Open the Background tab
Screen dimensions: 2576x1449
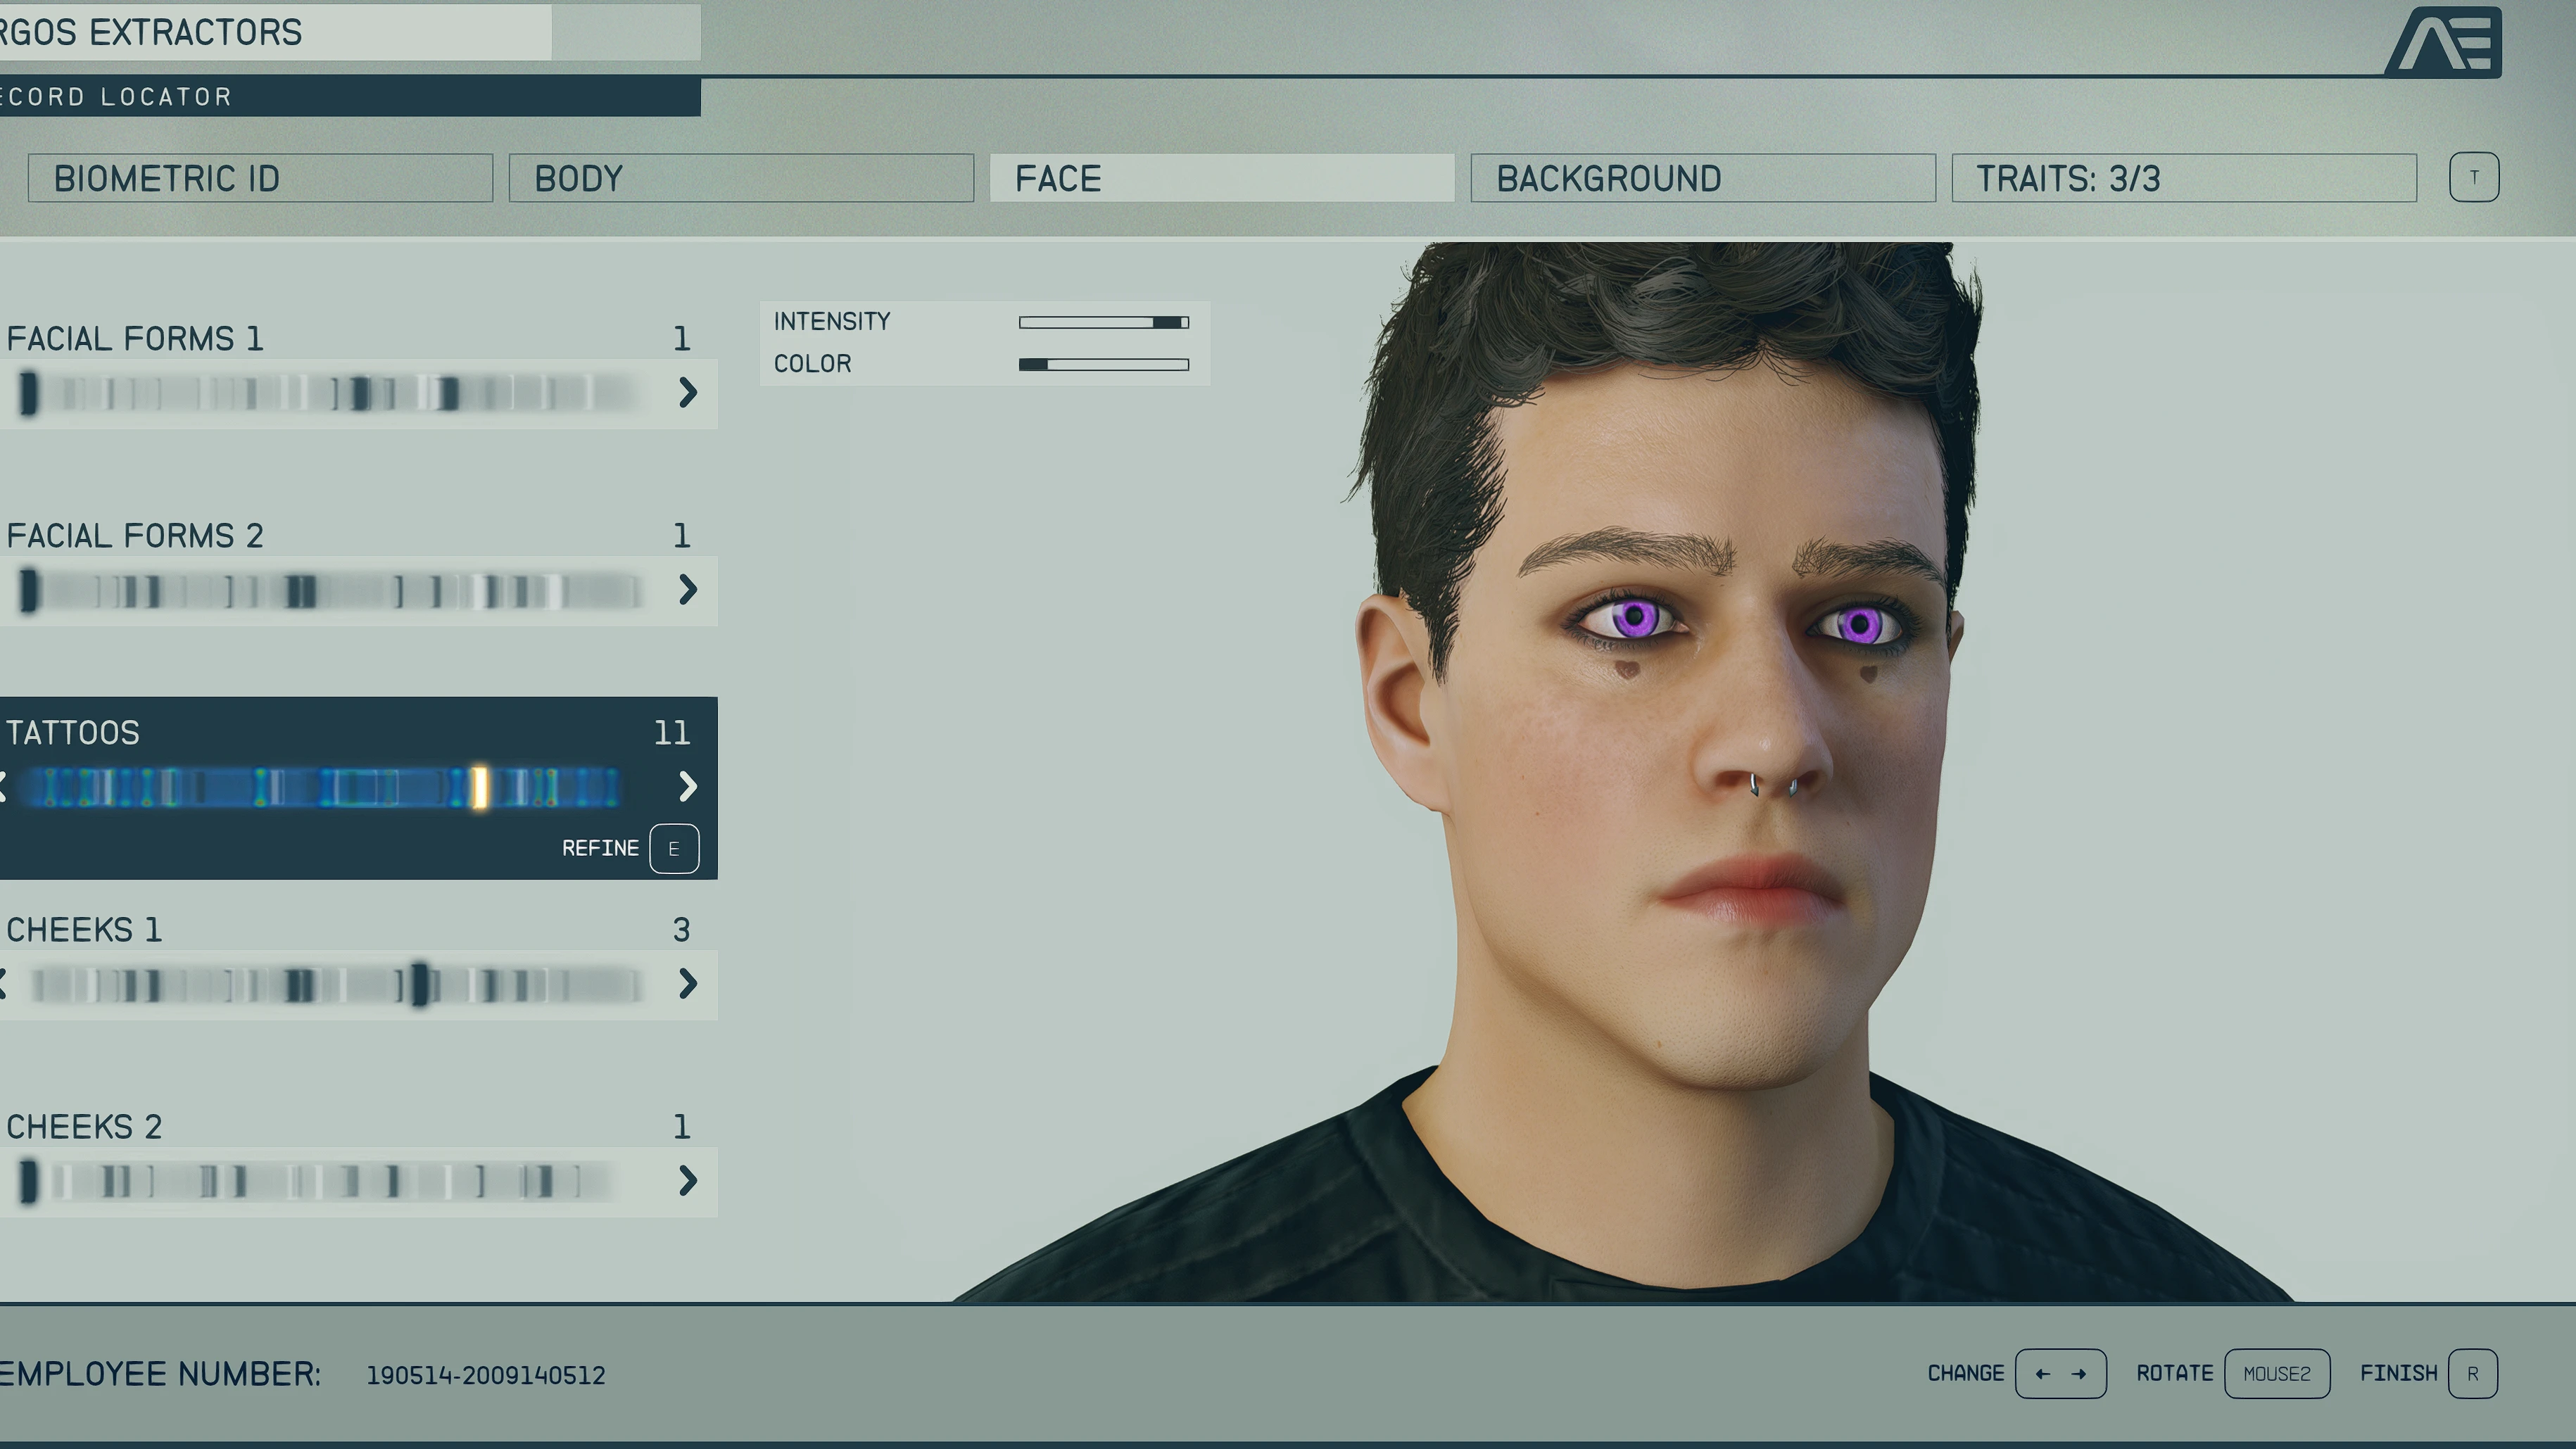[1703, 178]
